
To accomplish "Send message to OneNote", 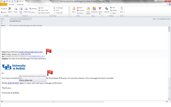I will pos(80,11).
